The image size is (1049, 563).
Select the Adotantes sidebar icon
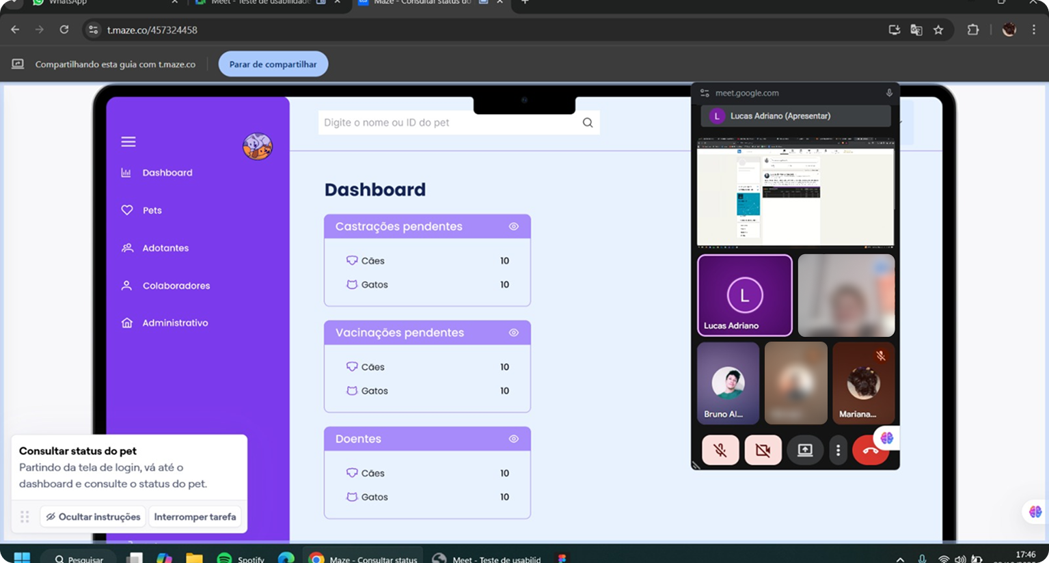click(127, 247)
